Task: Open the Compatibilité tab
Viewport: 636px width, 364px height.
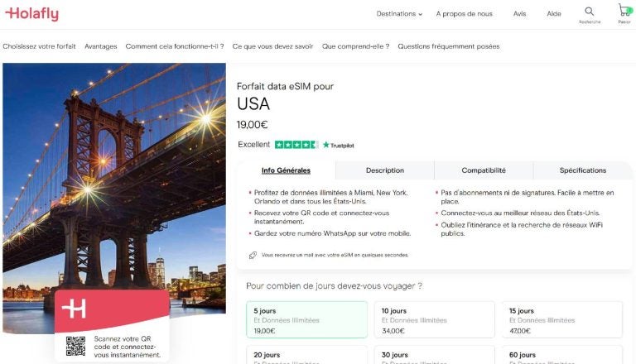Action: click(x=484, y=170)
